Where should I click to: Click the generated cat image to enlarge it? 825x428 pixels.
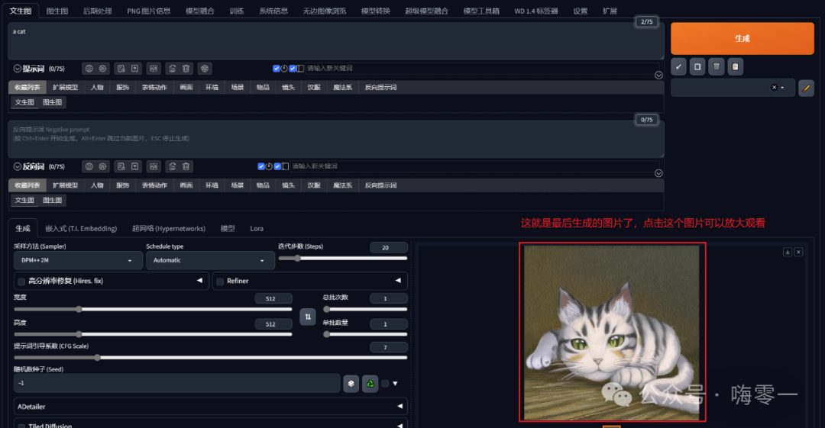611,333
